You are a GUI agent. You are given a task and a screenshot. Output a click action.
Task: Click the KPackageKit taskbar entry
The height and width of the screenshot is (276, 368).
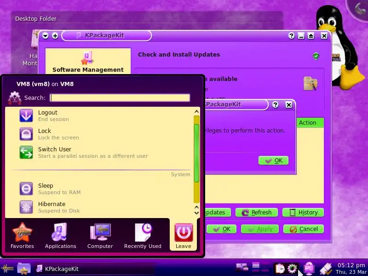[95, 269]
